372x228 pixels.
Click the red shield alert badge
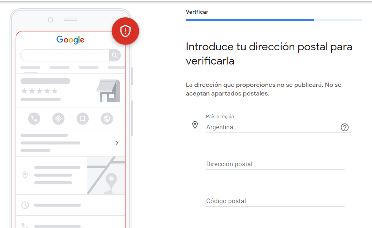(x=125, y=31)
